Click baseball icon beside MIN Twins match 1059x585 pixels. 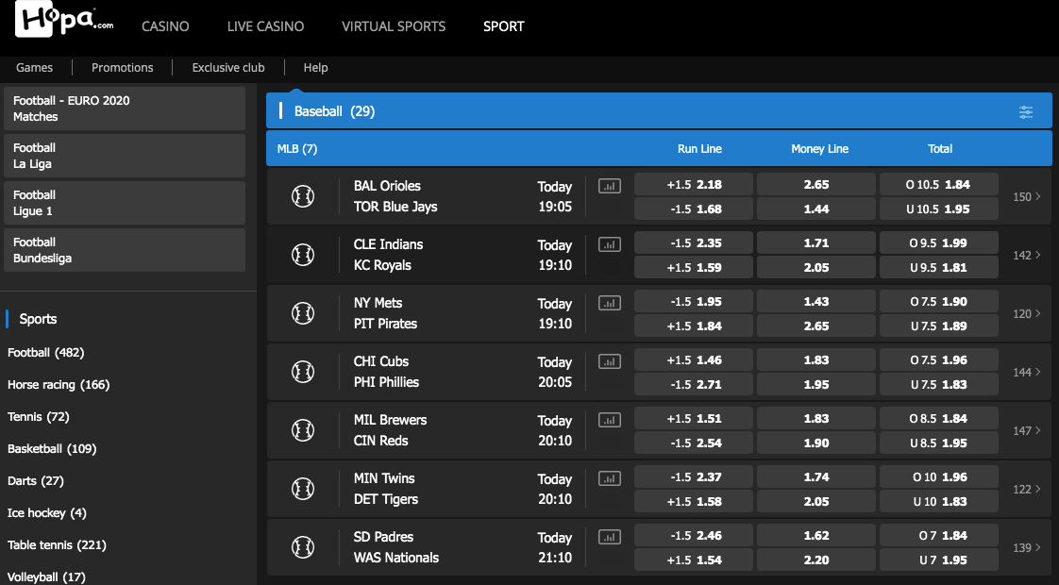click(303, 489)
